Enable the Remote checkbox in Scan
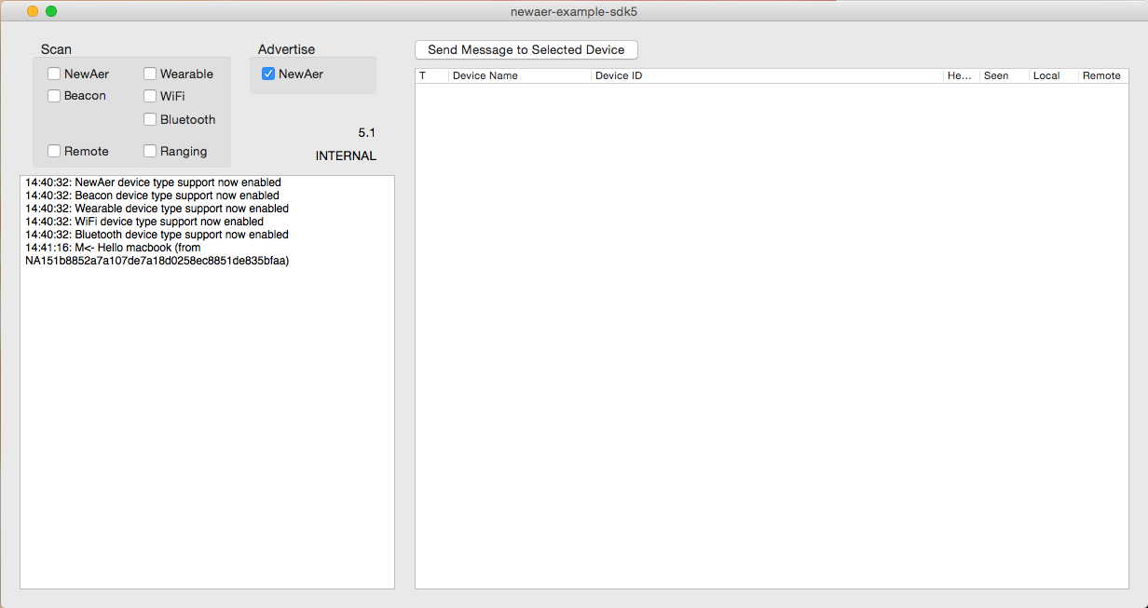The width and height of the screenshot is (1148, 608). pos(55,151)
